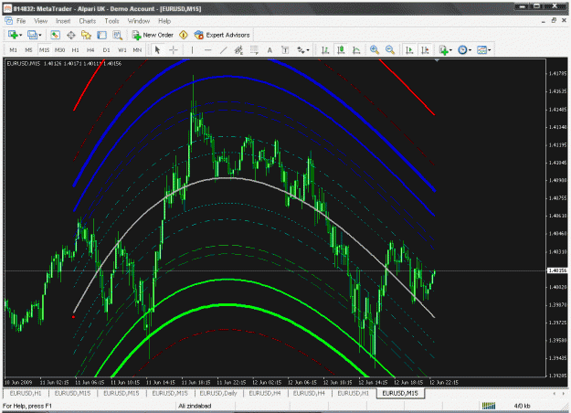This screenshot has height=413, width=571.
Task: Switch timeframe to MN
Action: coord(137,50)
